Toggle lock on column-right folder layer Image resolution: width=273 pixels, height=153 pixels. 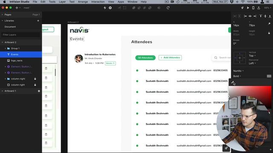tap(35, 79)
